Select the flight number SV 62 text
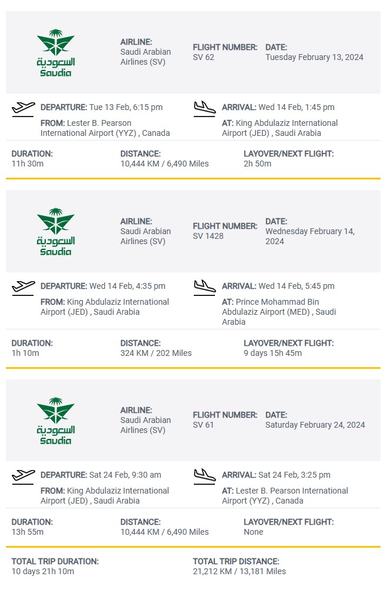Screen dimensions: 387x593 204,57
